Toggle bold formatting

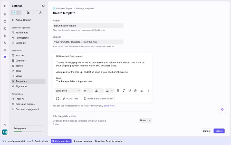[118, 91]
